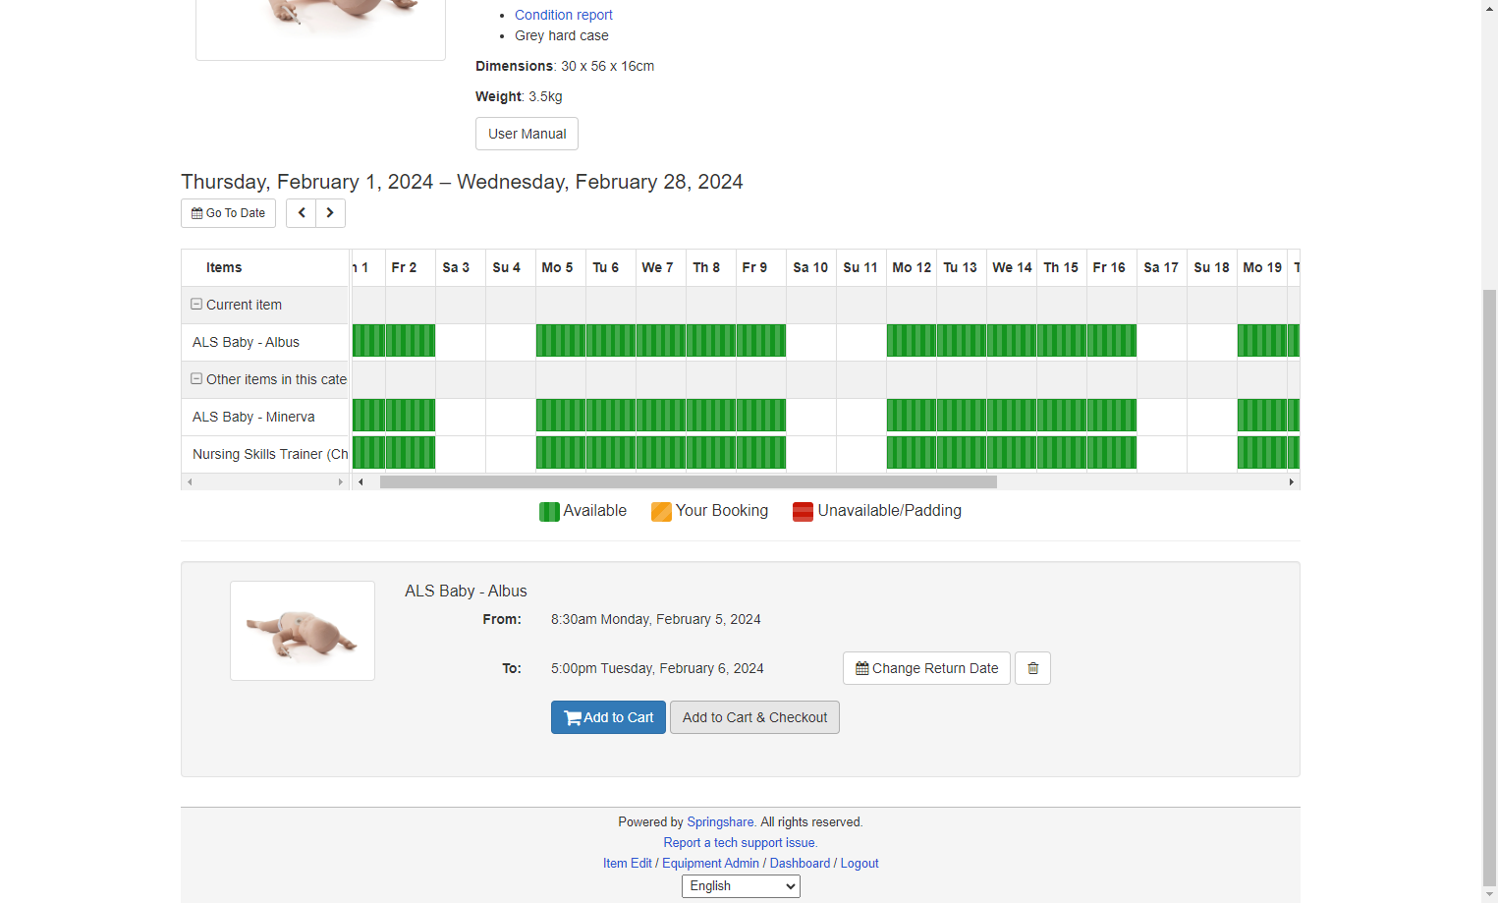Open the User Manual
This screenshot has width=1498, height=903.
pyautogui.click(x=527, y=134)
